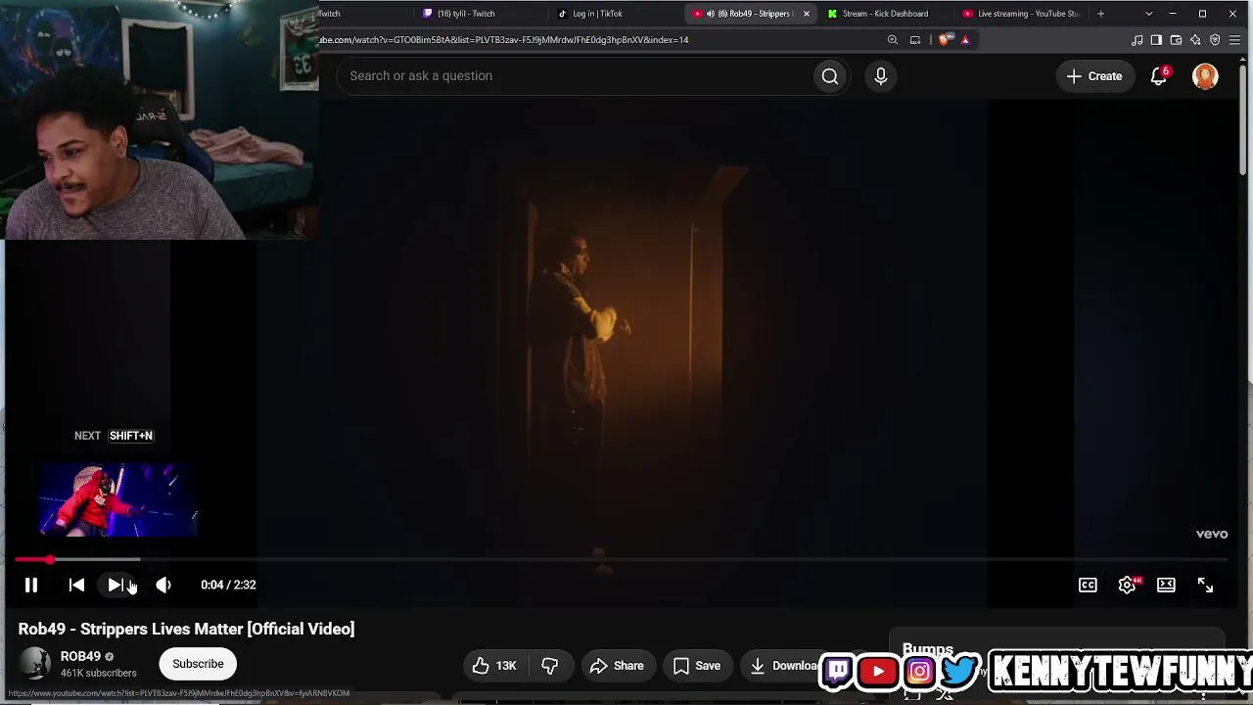
Task: Click the cast/install icon in address bar
Action: point(915,40)
